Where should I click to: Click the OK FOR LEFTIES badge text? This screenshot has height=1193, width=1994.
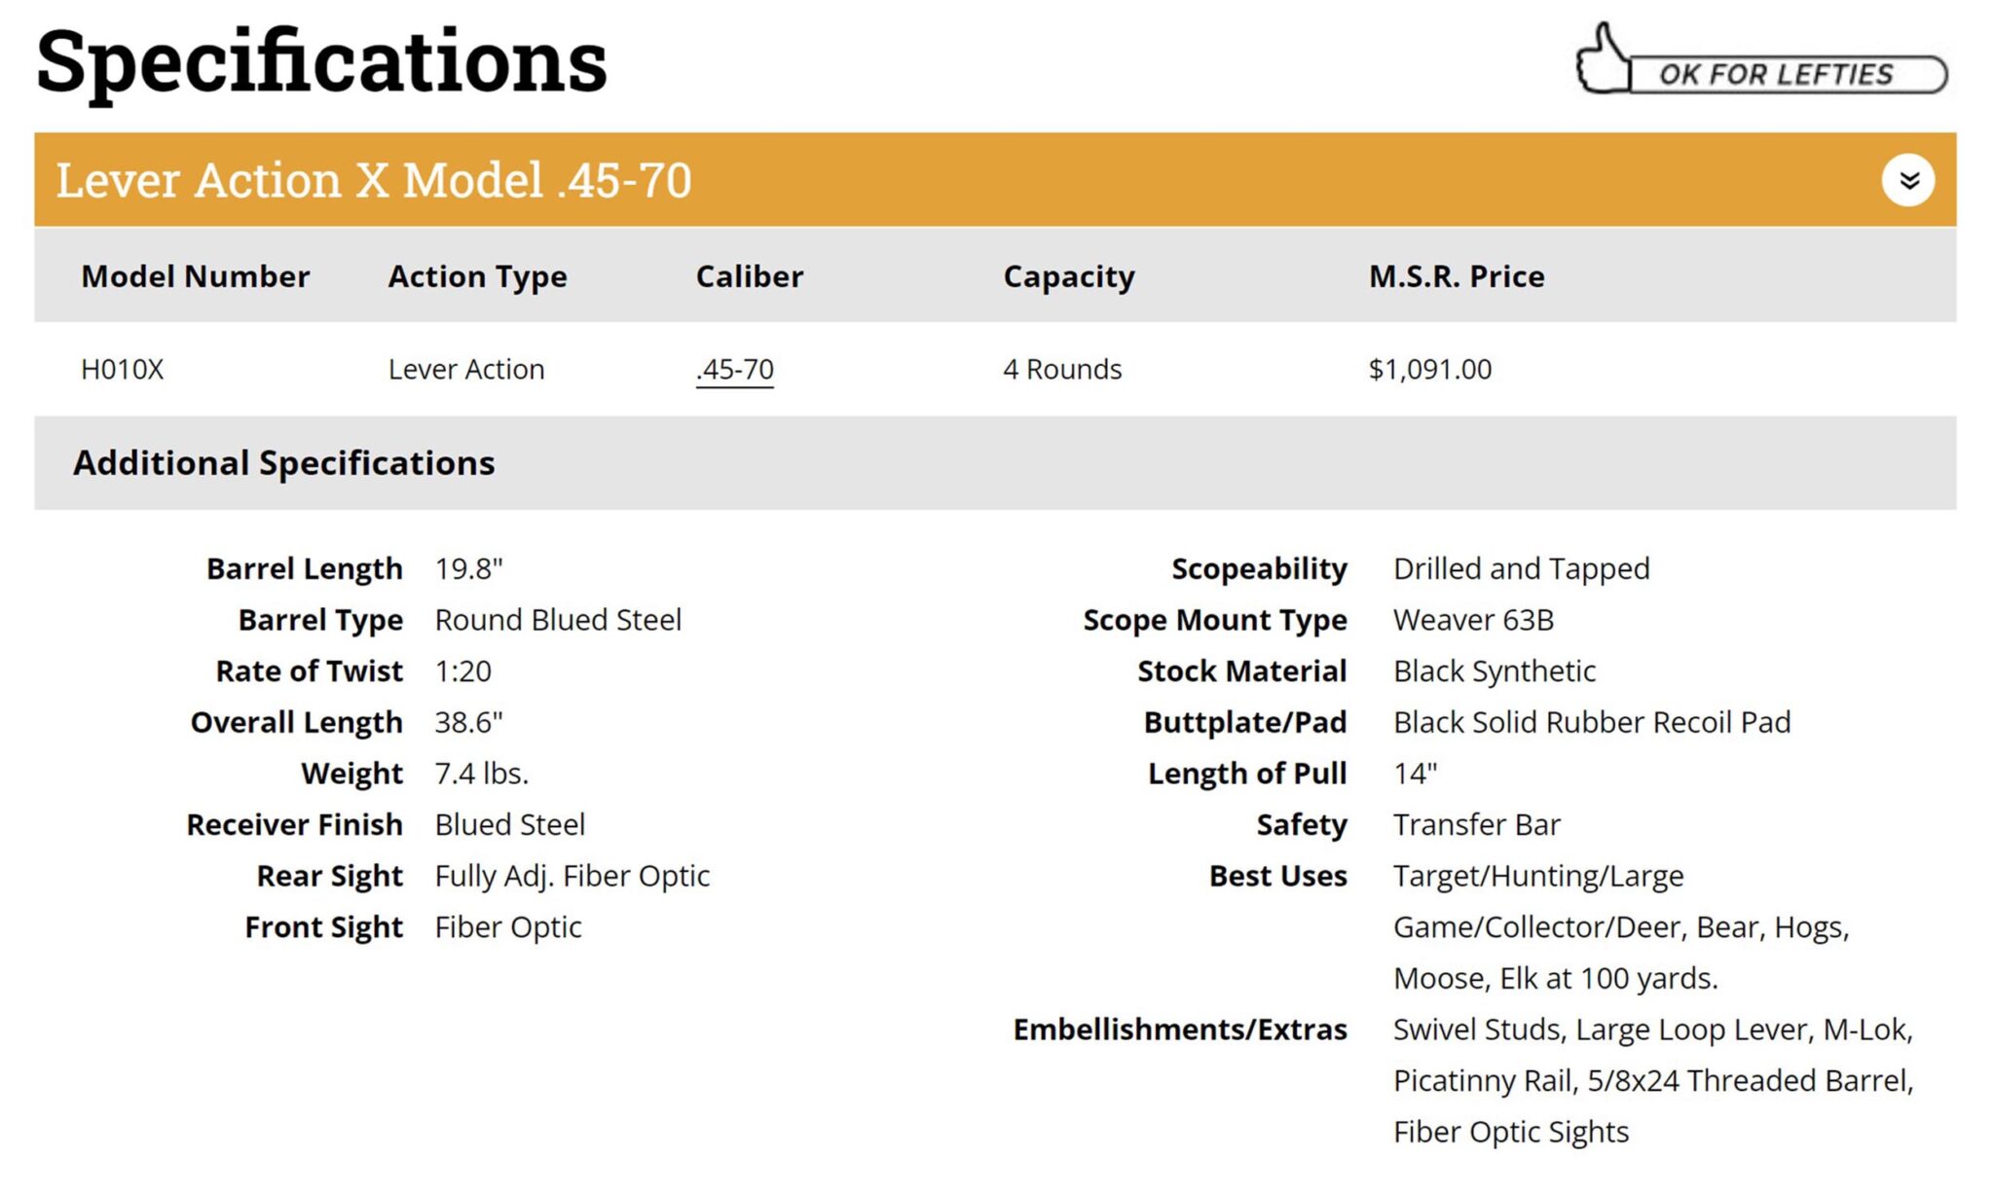[1776, 75]
